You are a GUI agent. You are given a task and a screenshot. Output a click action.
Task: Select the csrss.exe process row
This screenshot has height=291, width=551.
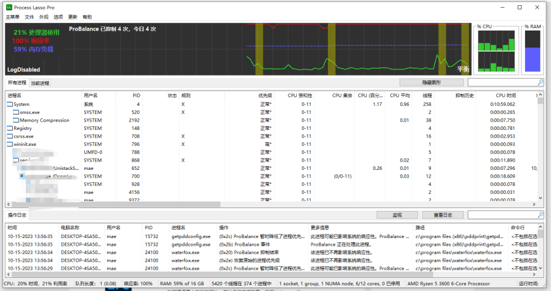click(x=271, y=136)
